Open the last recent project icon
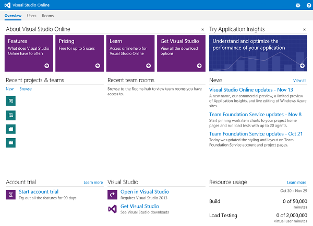 pyautogui.click(x=11, y=142)
